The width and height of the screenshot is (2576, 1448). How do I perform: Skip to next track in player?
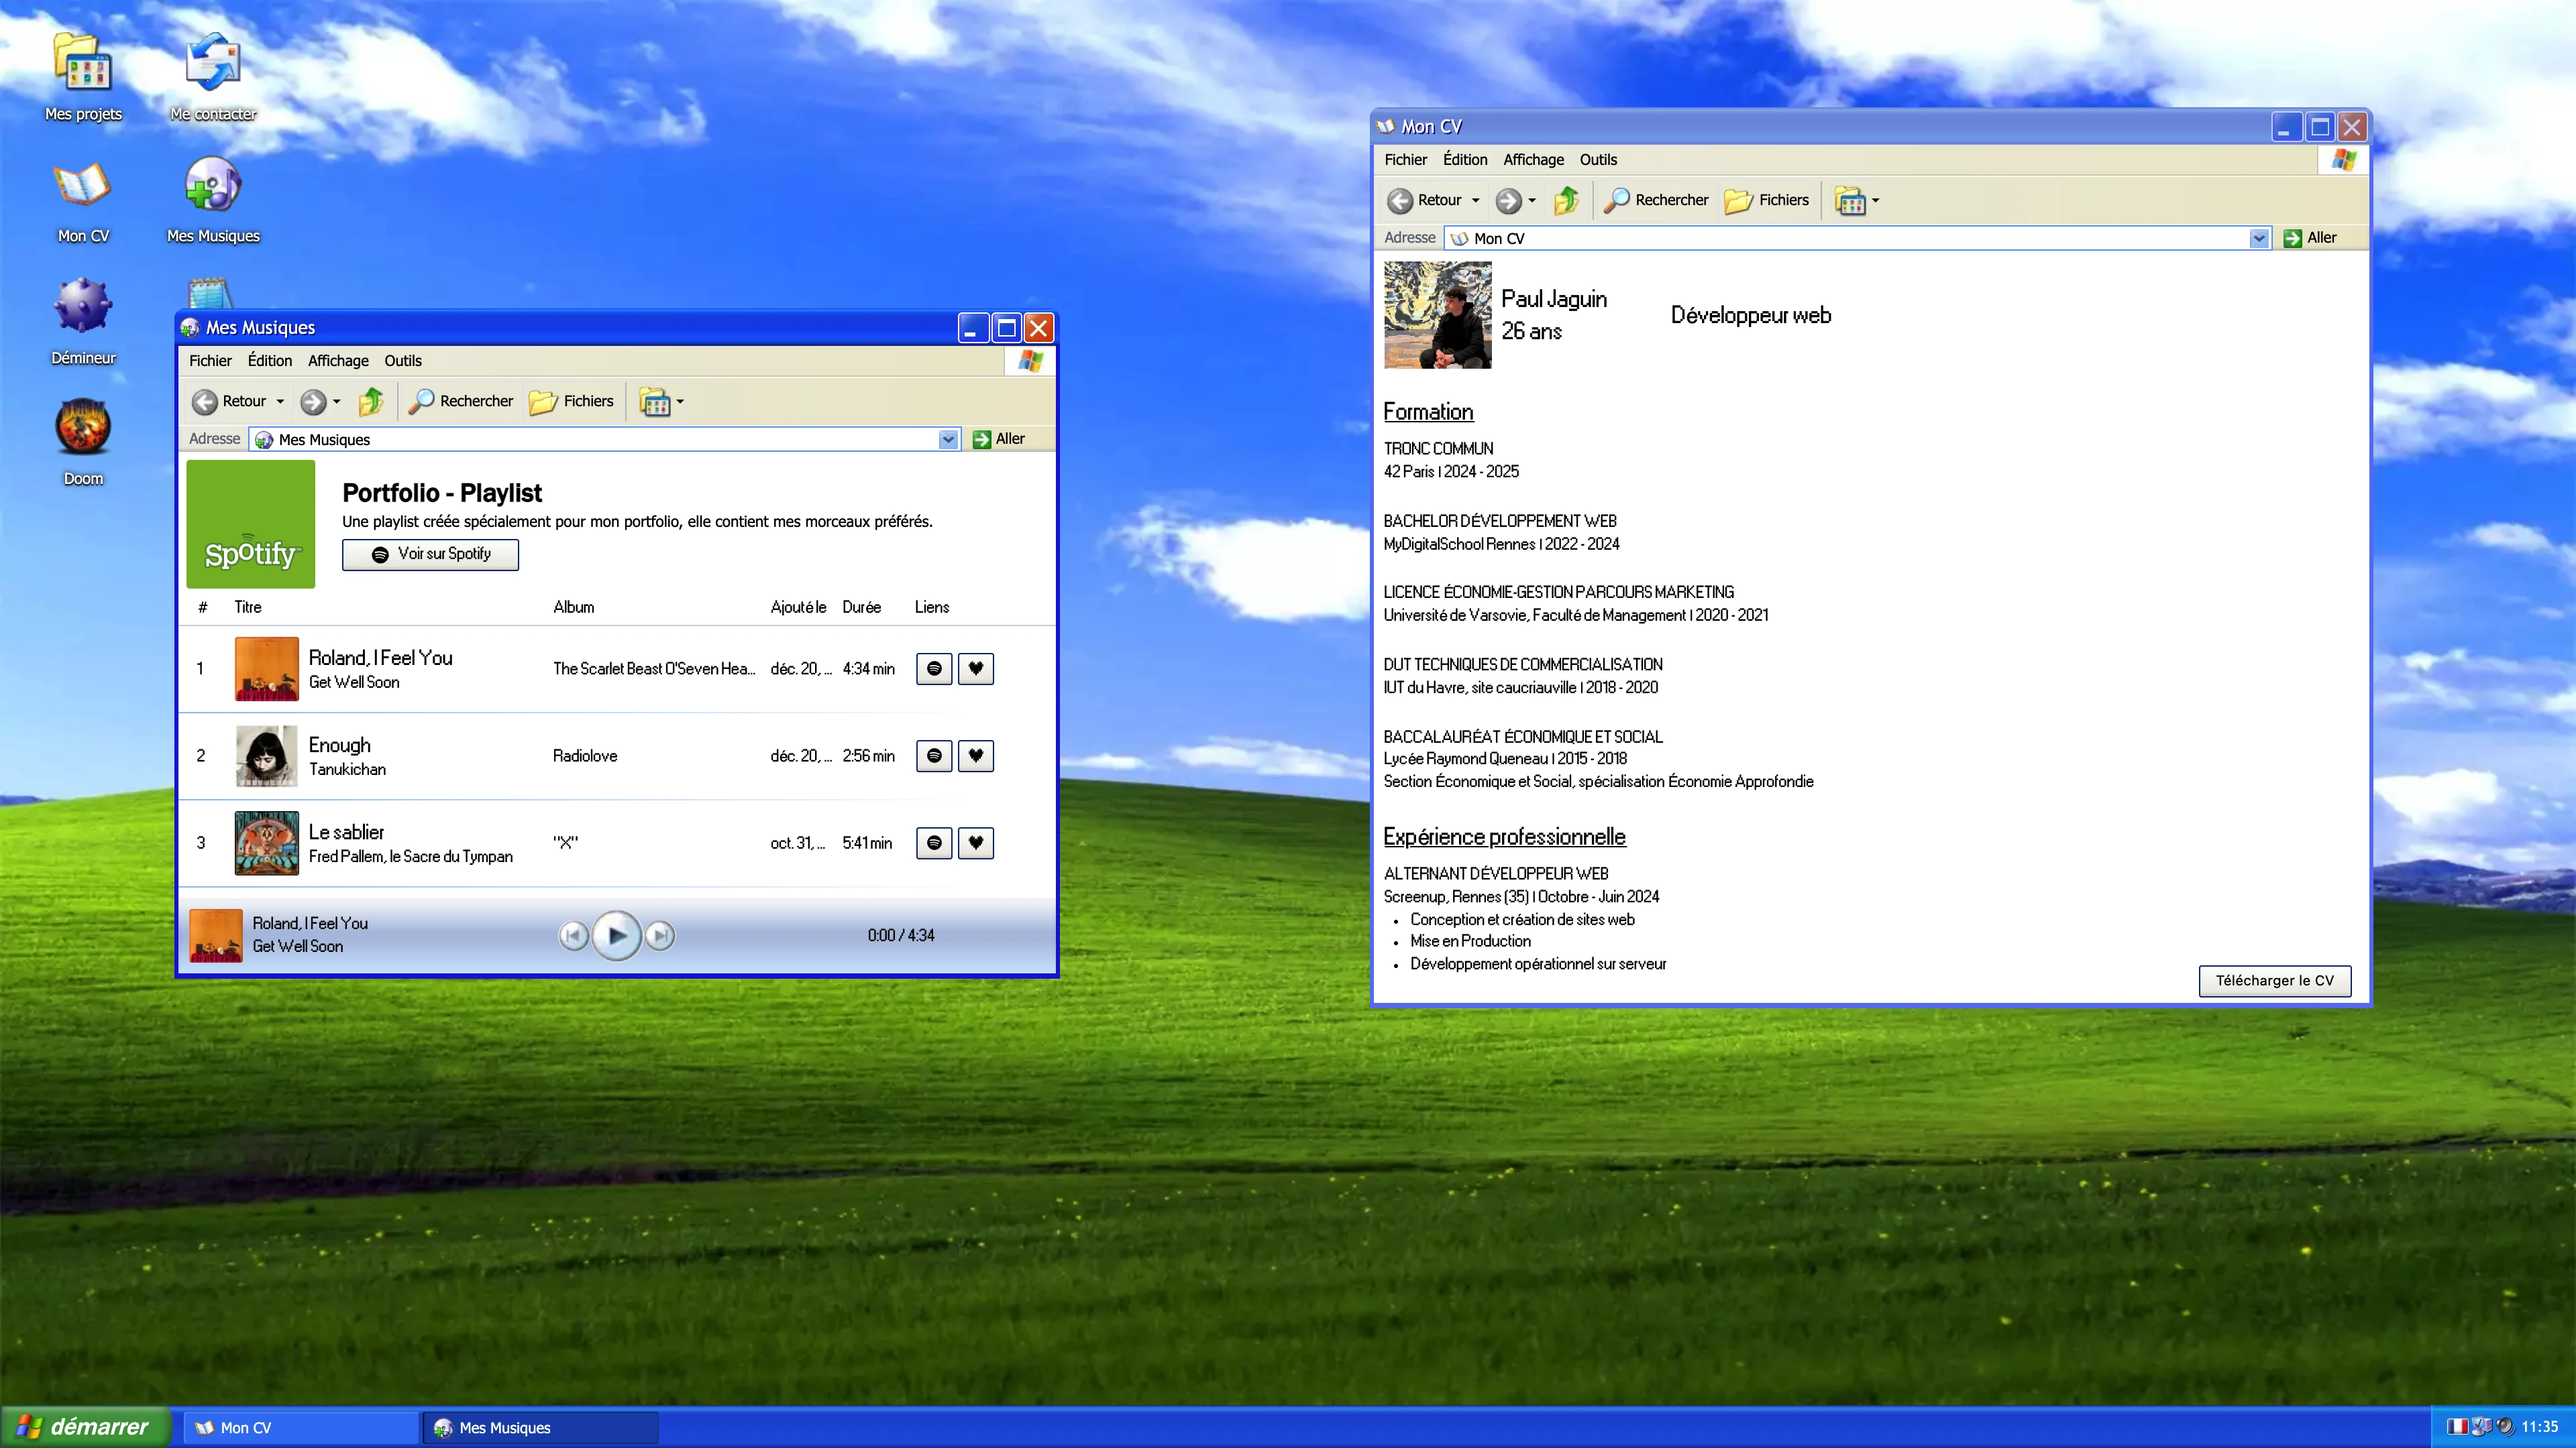coord(659,935)
